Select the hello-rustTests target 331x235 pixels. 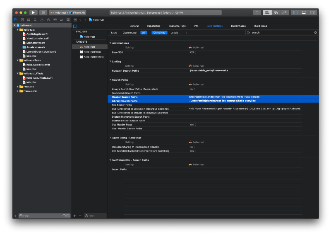[x=89, y=52]
